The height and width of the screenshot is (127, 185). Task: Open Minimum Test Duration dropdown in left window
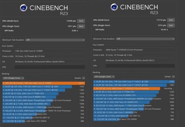point(55,40)
